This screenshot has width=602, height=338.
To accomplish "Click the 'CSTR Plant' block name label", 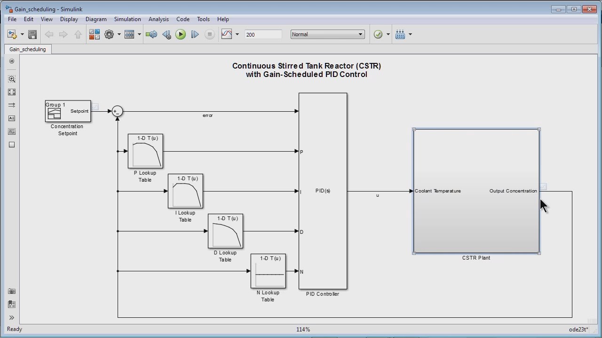I will [x=476, y=258].
